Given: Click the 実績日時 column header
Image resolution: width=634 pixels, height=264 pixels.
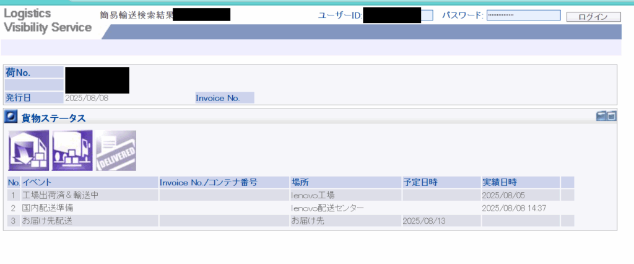Looking at the screenshot, I should coord(519,182).
